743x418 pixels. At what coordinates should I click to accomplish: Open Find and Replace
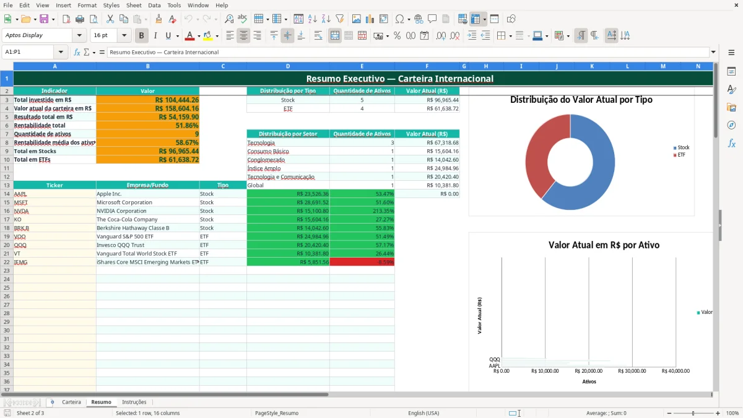coord(229,19)
